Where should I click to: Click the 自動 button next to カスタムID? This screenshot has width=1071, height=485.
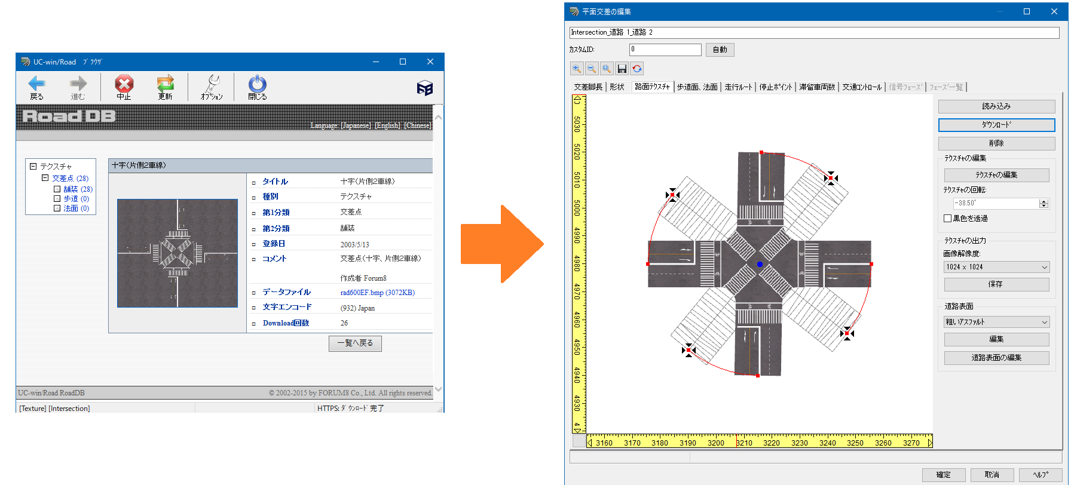point(720,50)
